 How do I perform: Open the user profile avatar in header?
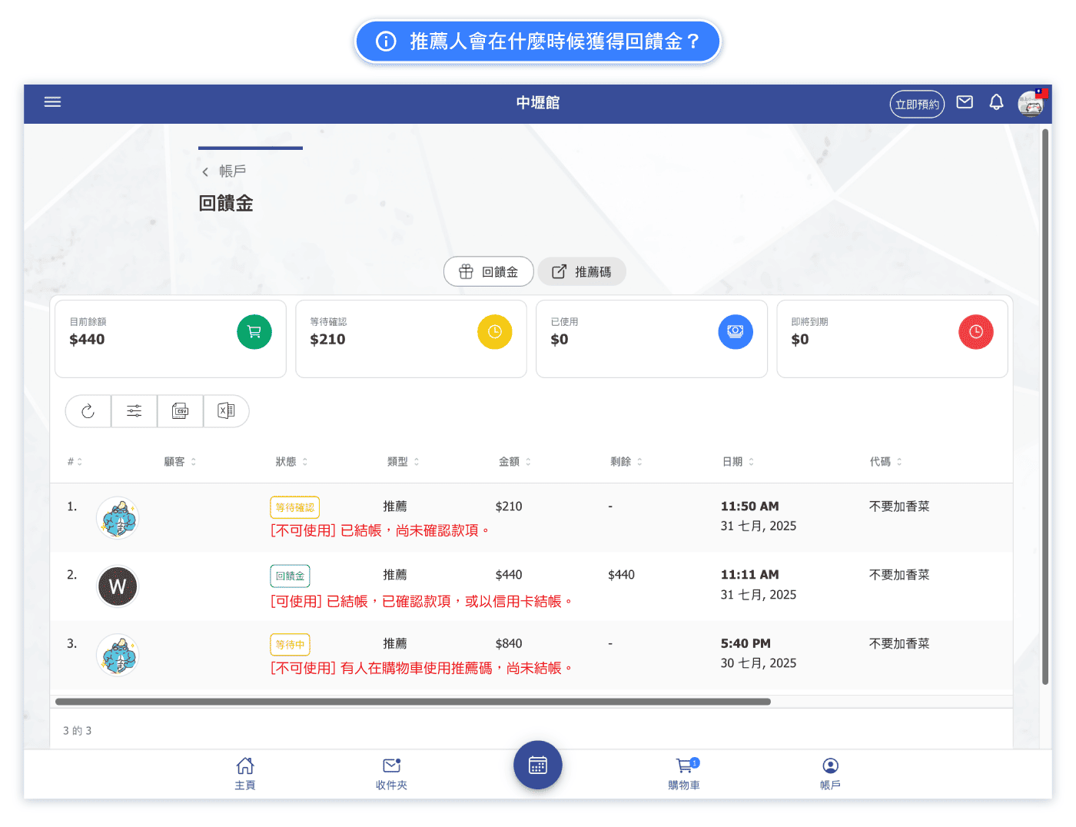[1031, 103]
